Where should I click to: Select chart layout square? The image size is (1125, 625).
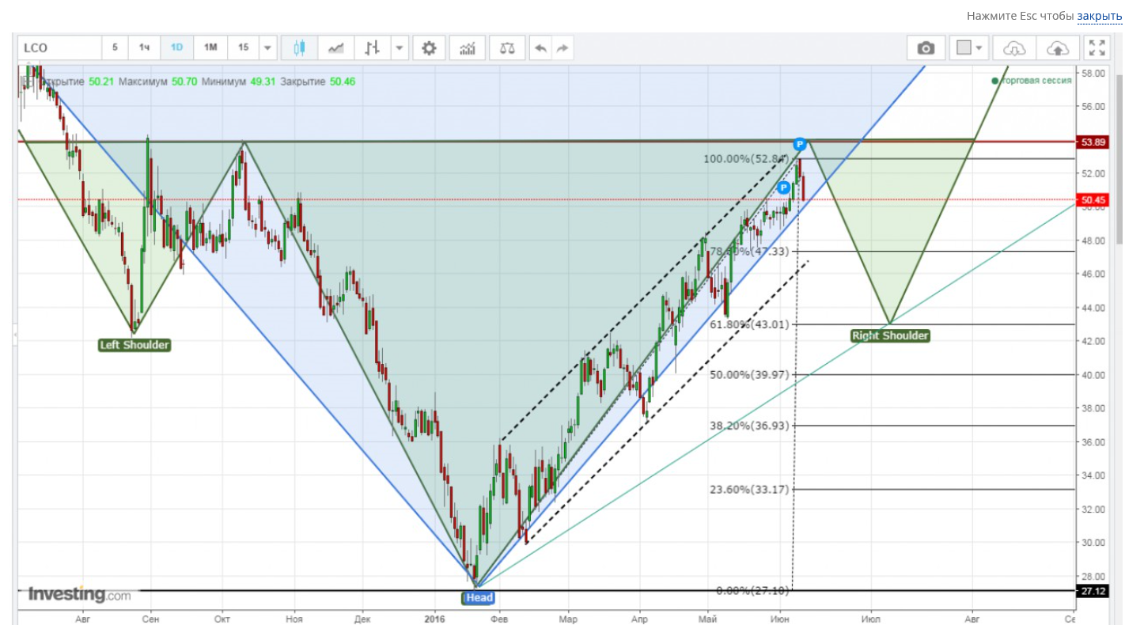click(963, 48)
